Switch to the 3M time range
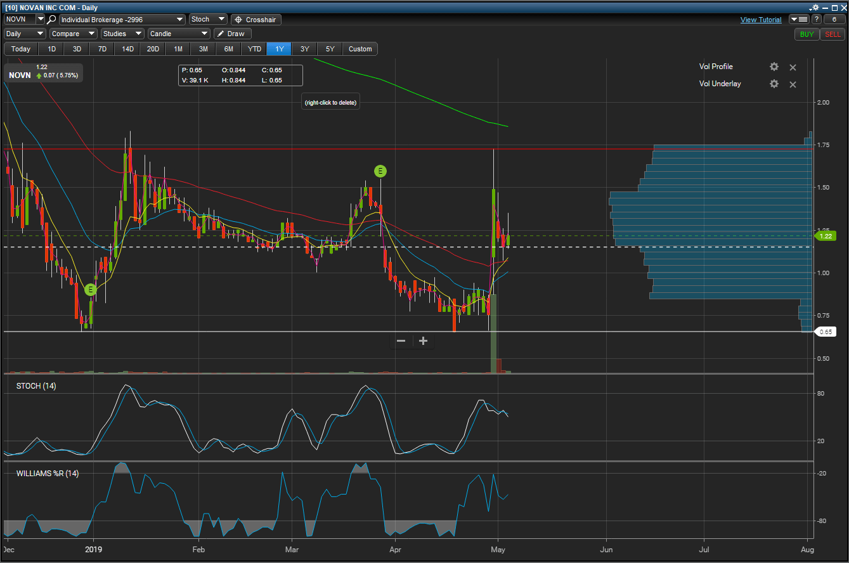The image size is (849, 563). coord(204,49)
